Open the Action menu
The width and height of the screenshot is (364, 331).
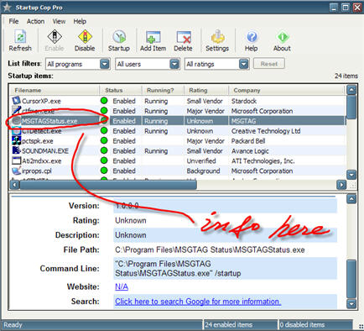pos(35,21)
